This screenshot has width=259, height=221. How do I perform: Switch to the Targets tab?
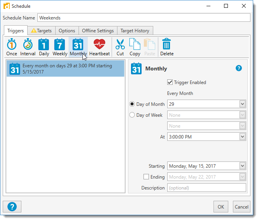pos(41,31)
